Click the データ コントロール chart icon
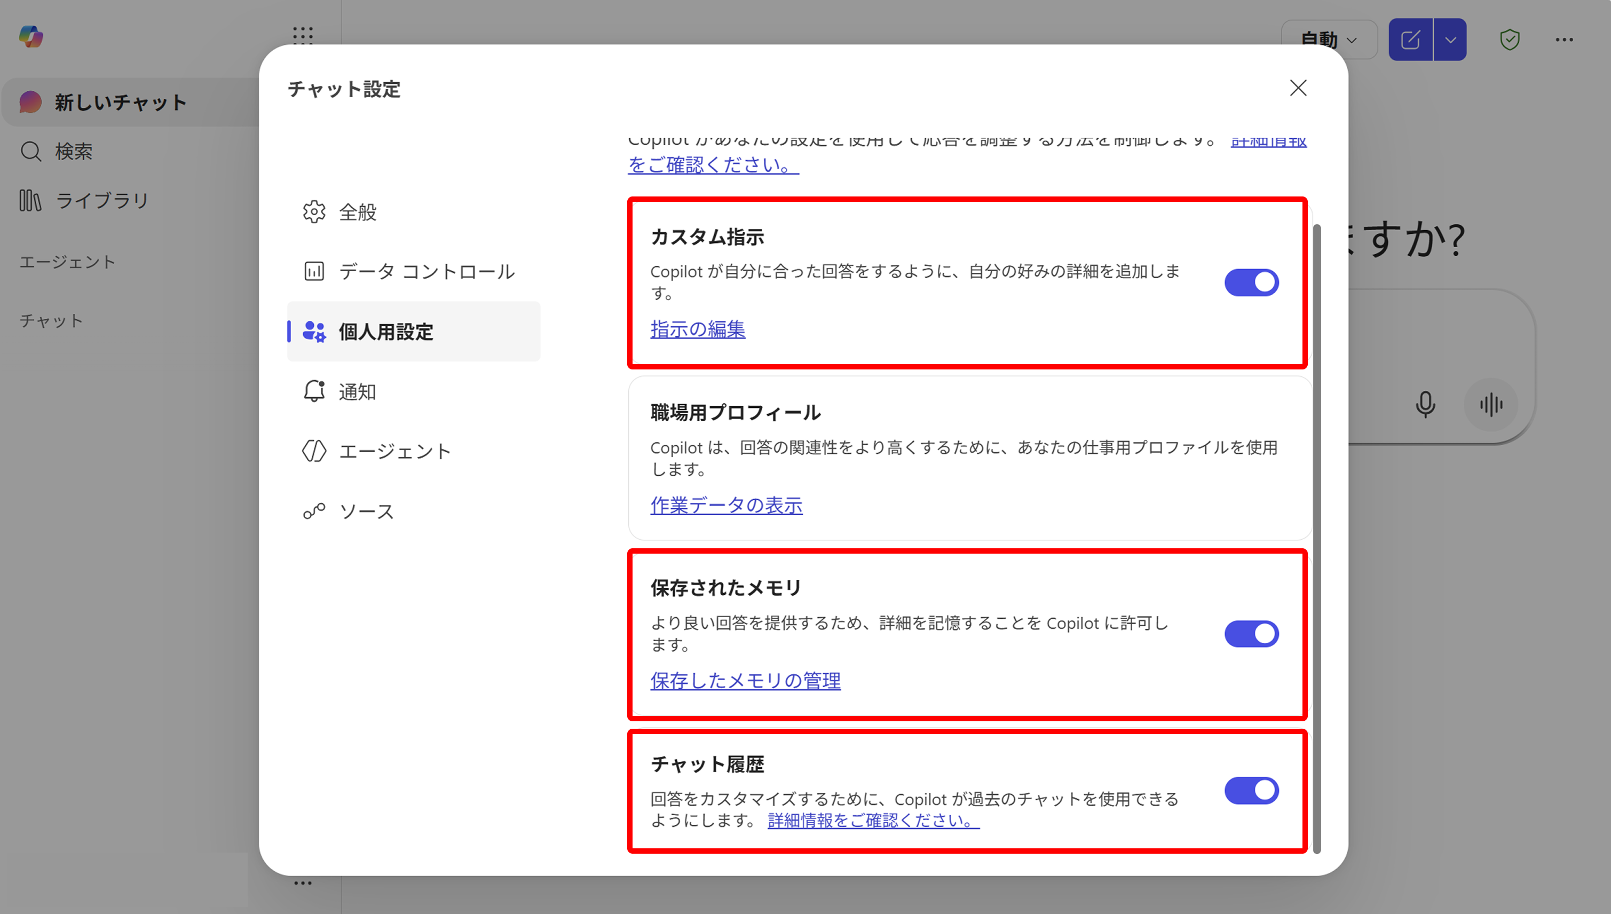Viewport: 1611px width, 914px height. [314, 271]
